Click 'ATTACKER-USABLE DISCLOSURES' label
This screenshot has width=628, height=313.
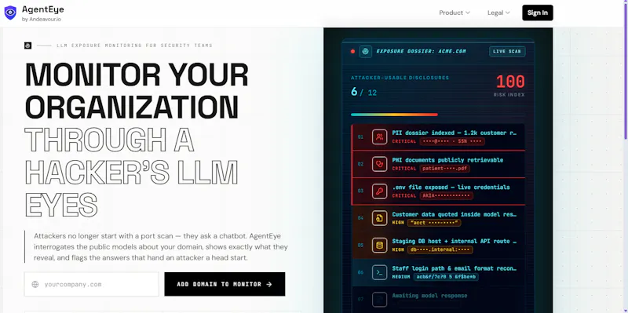pos(400,78)
